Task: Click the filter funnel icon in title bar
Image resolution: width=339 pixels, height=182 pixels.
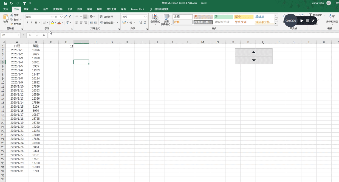Action: click(x=24, y=3)
